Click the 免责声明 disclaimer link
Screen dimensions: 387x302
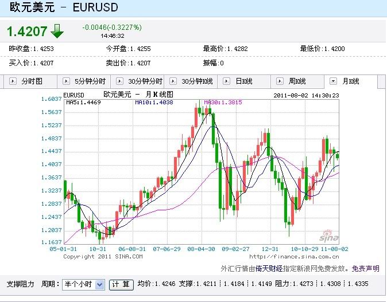coord(365,268)
